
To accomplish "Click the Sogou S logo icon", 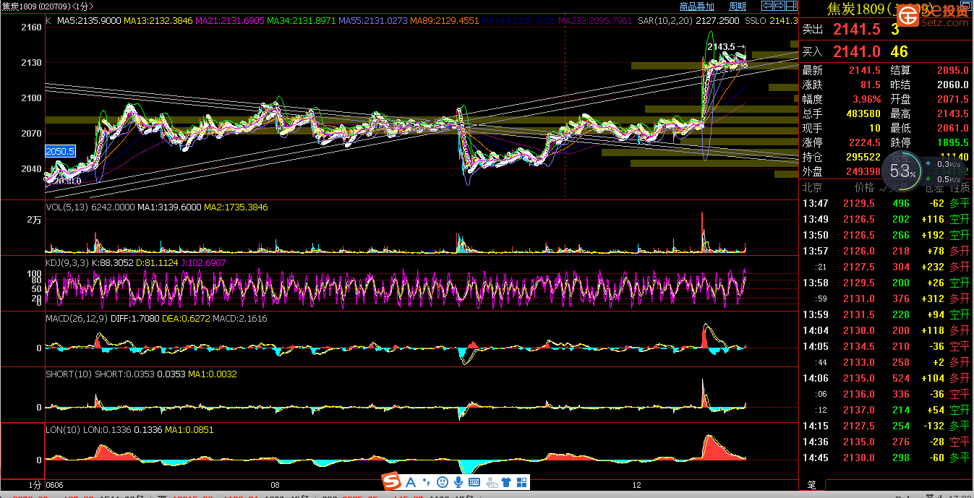I will coord(391,481).
